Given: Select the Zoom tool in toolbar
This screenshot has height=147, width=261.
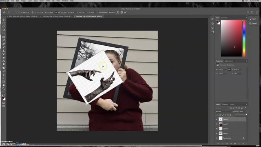Looking at the screenshot, I should 4,89.
